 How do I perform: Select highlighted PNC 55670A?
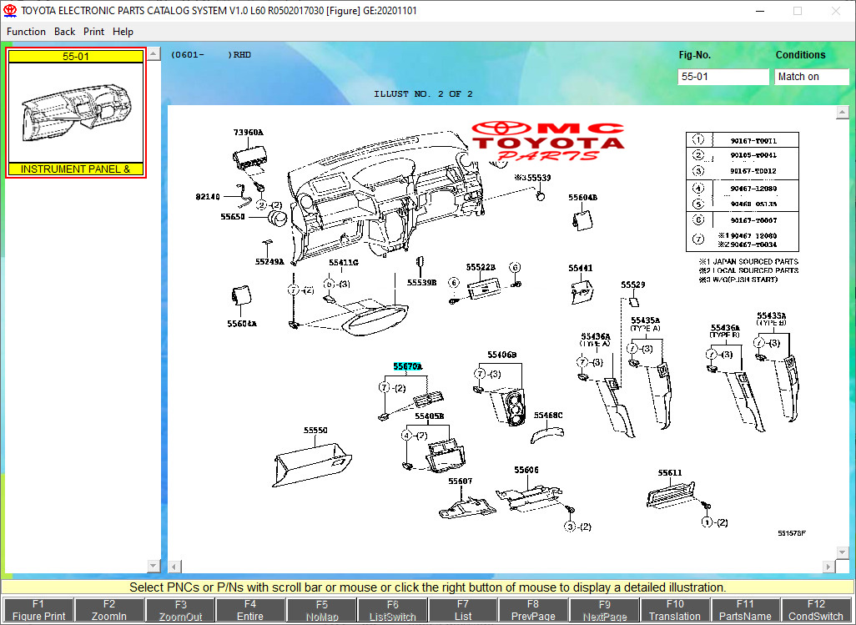click(x=408, y=367)
